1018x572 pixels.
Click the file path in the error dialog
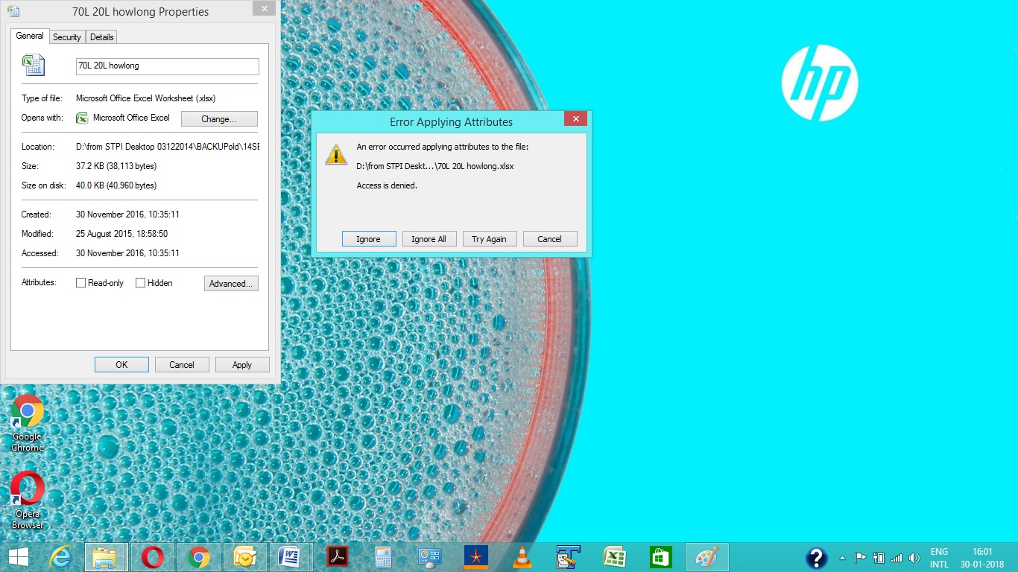(x=435, y=166)
